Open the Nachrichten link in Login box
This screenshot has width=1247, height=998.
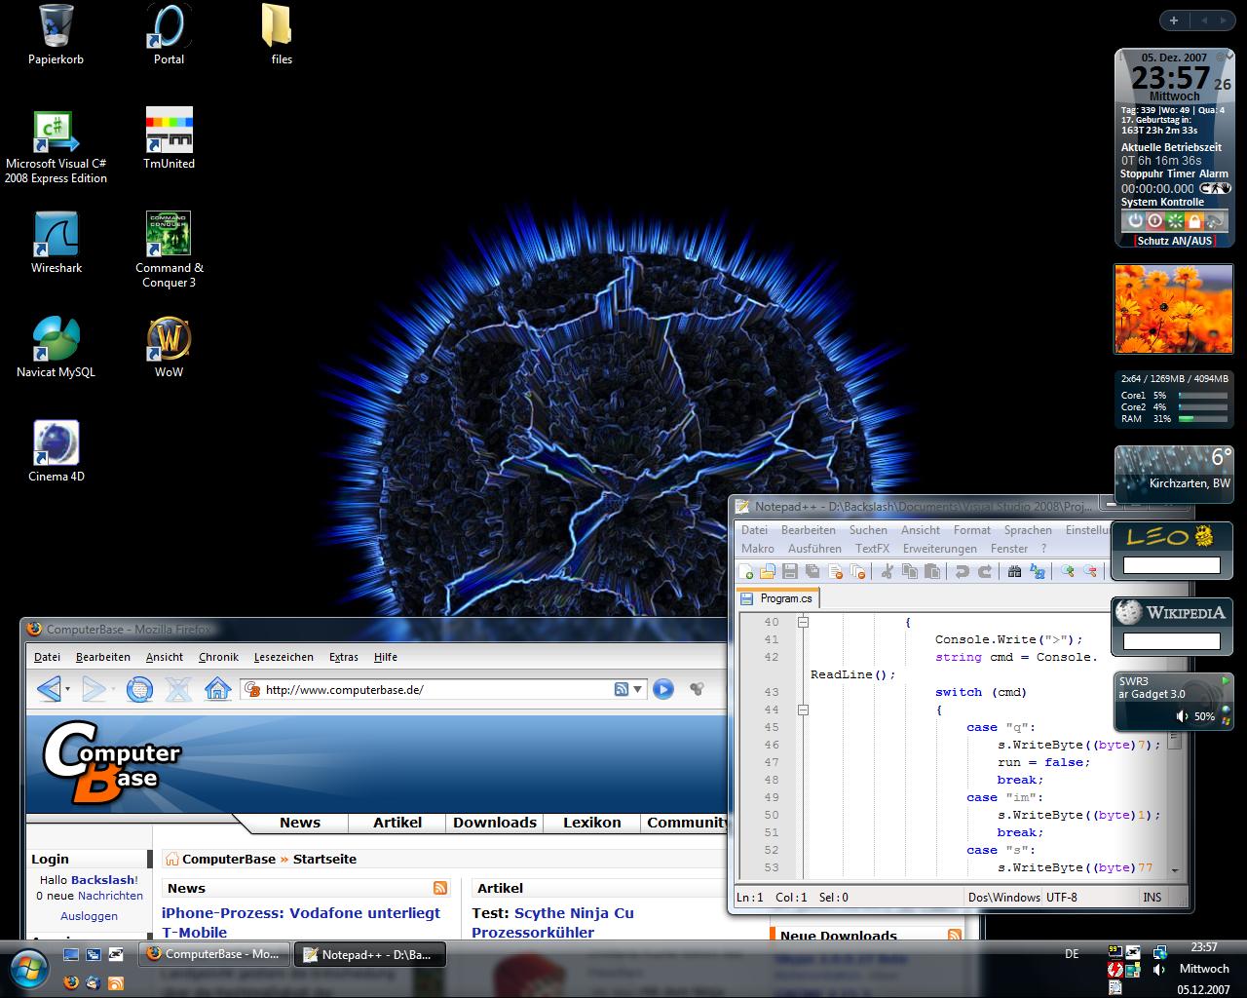point(110,896)
